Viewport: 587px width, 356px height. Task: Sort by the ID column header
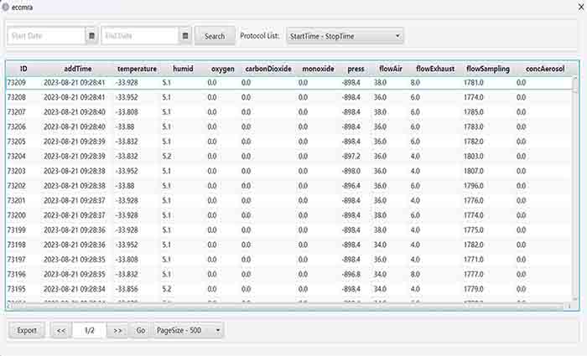(x=23, y=69)
